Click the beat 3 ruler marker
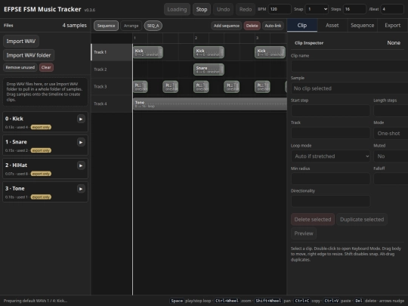 (257, 38)
